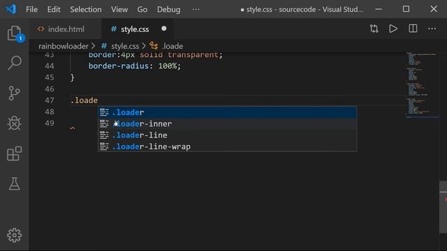Image resolution: width=447 pixels, height=251 pixels.
Task: Click the 100% value on line 44
Action: [168, 66]
